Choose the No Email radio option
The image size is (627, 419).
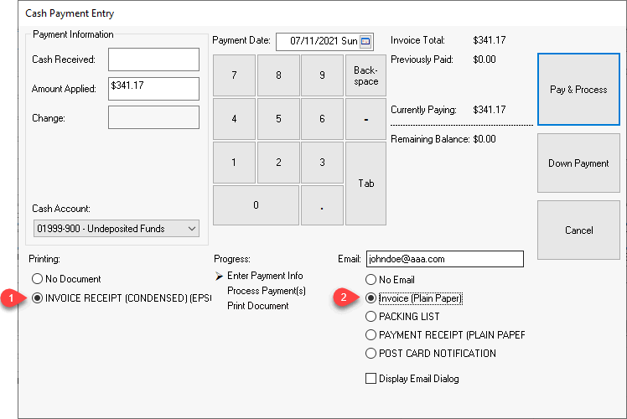pyautogui.click(x=371, y=280)
